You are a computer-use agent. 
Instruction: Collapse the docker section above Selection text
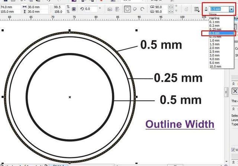[x=234, y=109]
